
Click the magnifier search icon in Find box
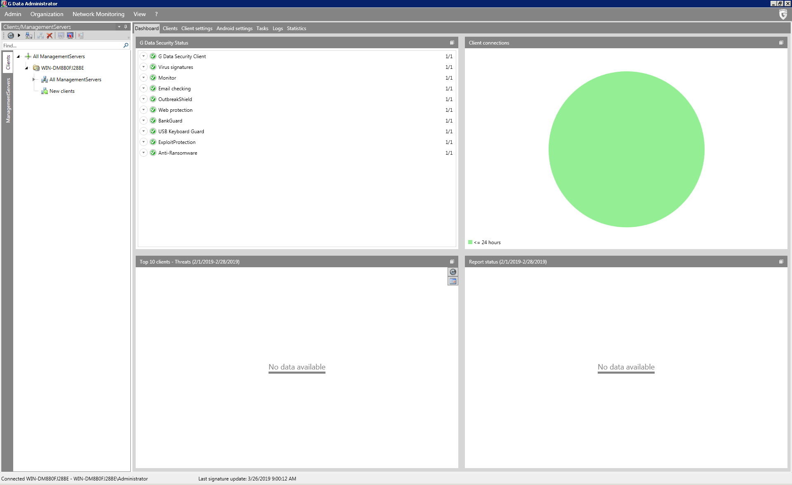coord(126,45)
